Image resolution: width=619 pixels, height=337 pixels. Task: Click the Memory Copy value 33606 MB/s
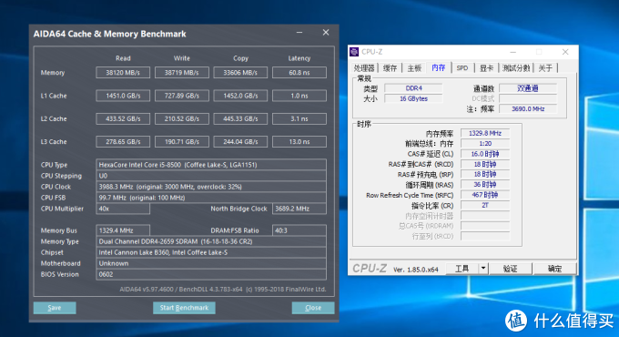click(240, 73)
